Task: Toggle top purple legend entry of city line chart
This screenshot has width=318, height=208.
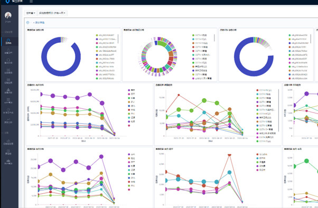Action: click(132, 90)
